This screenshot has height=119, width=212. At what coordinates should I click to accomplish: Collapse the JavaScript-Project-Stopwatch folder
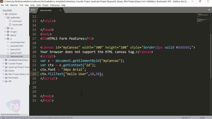tap(3, 67)
